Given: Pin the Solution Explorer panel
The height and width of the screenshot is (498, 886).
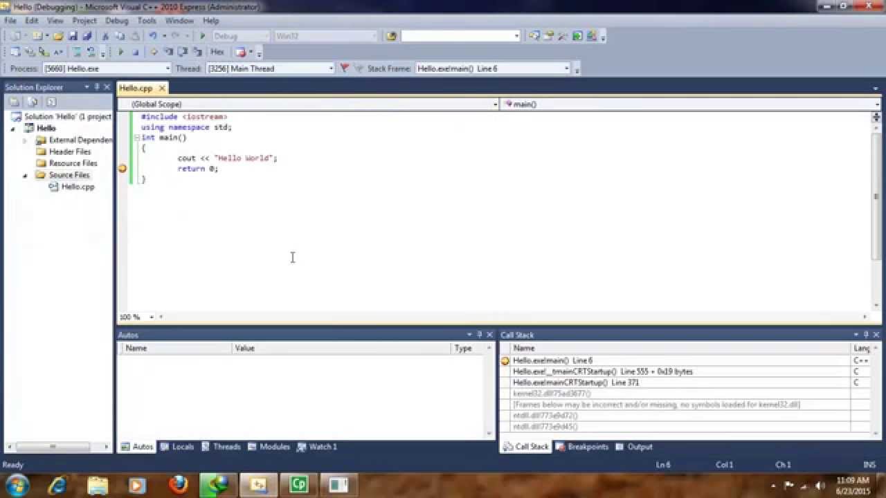Looking at the screenshot, I should click(x=97, y=87).
